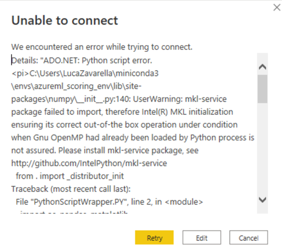Click the scrollbar up arrow
This screenshot has height=250, width=282.
pos(263,67)
